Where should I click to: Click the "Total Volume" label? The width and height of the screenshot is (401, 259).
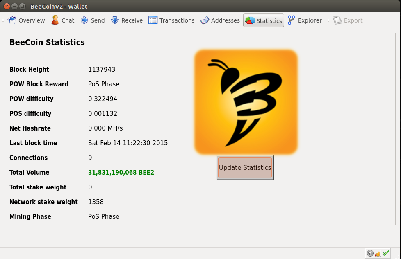click(x=30, y=173)
